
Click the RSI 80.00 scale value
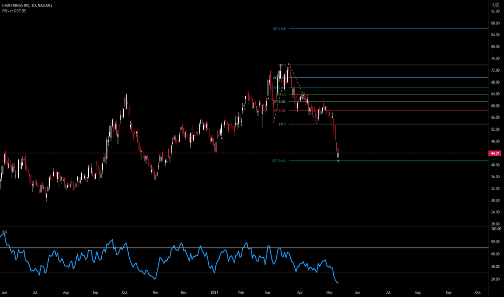495,241
